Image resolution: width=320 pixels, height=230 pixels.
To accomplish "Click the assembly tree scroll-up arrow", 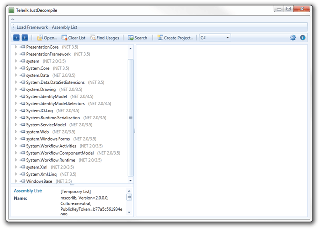I will click(x=130, y=49).
